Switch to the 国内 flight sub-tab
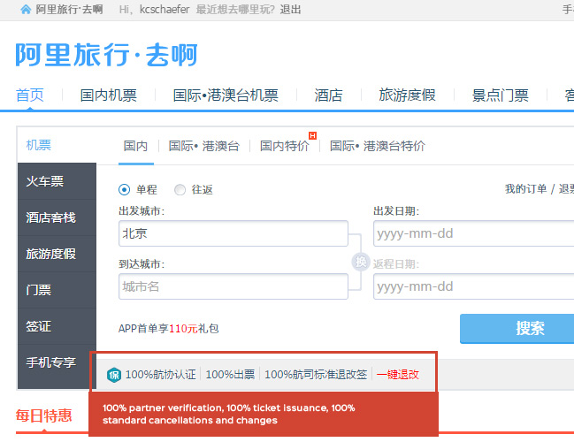 coord(135,146)
